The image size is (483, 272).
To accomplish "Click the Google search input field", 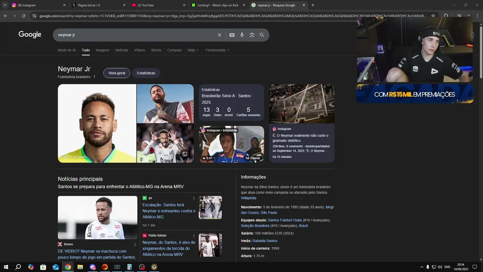I will 136,35.
